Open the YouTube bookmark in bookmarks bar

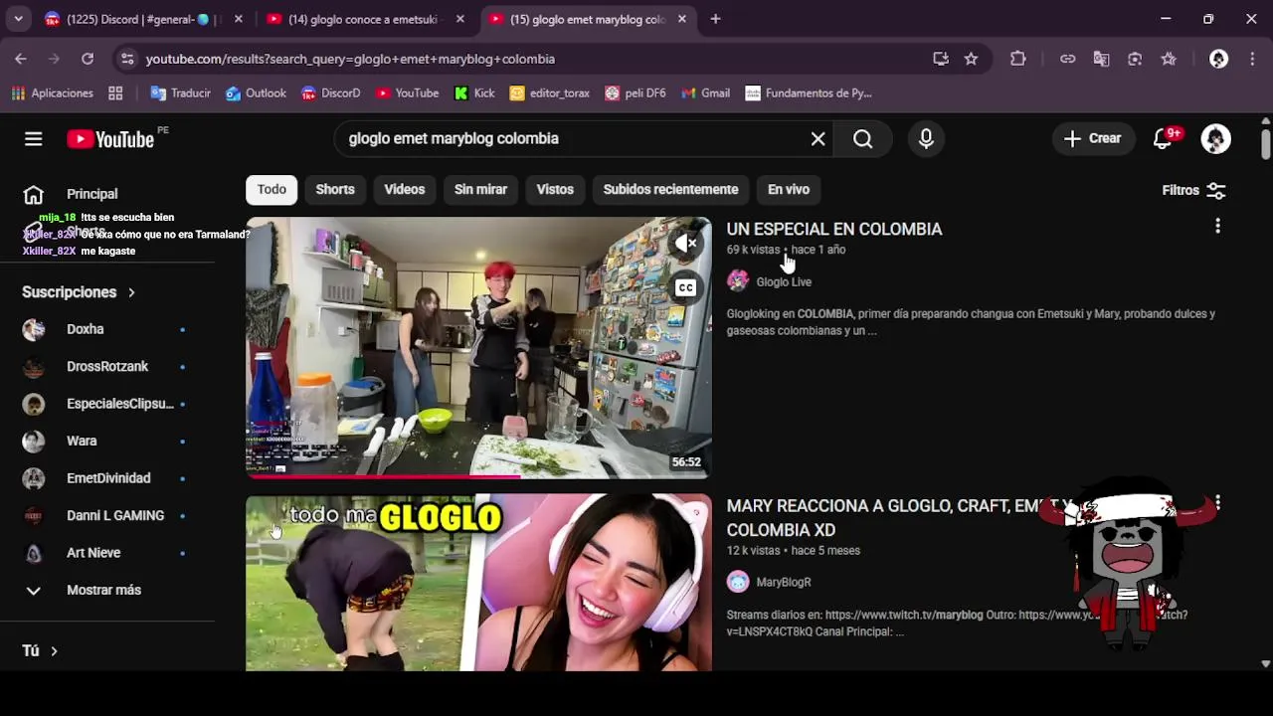(407, 93)
